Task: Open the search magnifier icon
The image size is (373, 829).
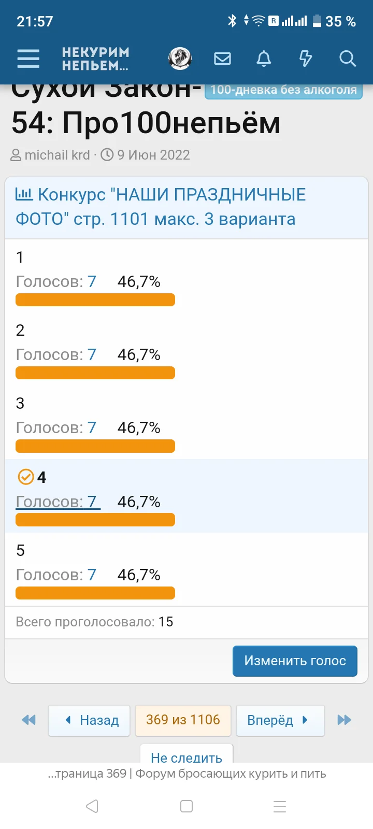Action: pos(347,59)
